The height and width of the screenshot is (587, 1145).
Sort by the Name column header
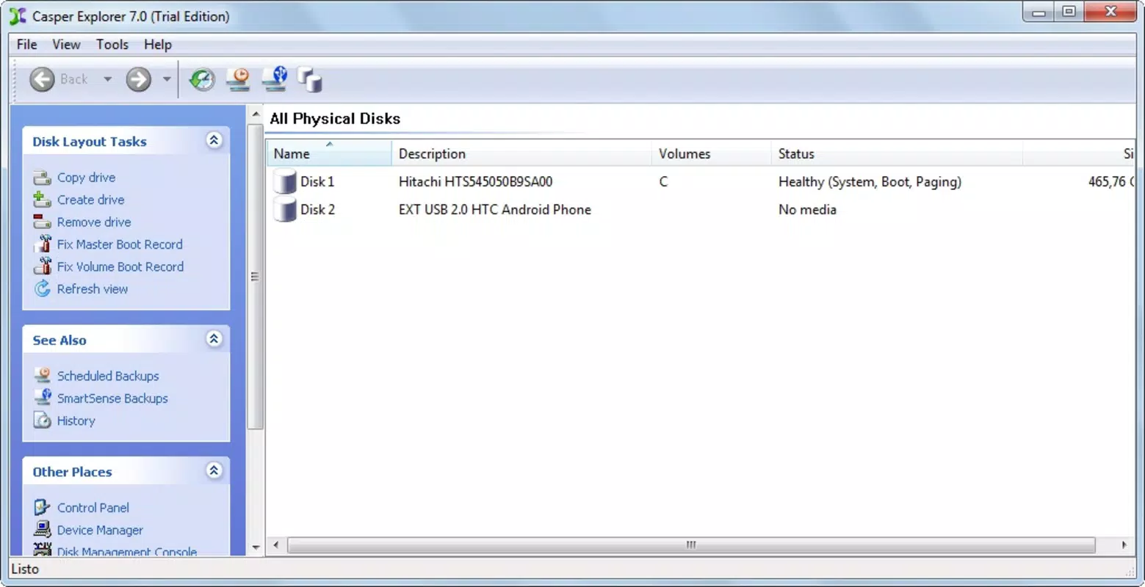(329, 153)
